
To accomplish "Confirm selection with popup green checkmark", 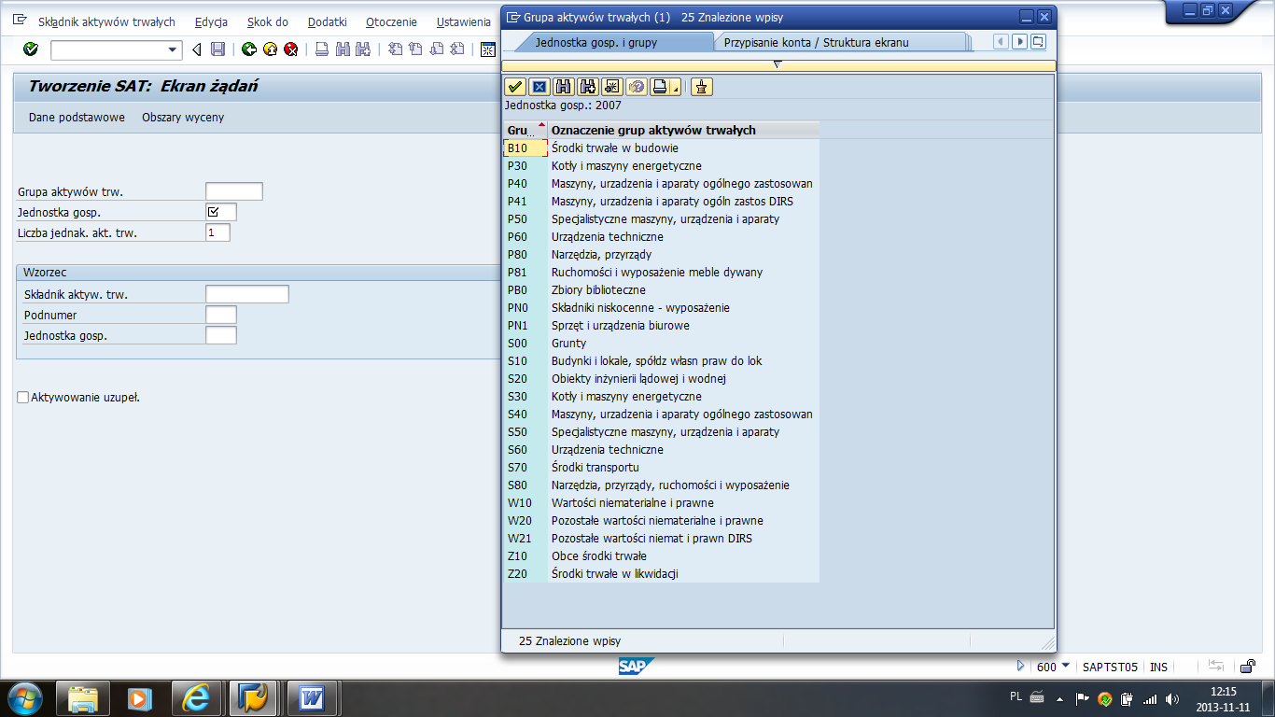I will (515, 87).
